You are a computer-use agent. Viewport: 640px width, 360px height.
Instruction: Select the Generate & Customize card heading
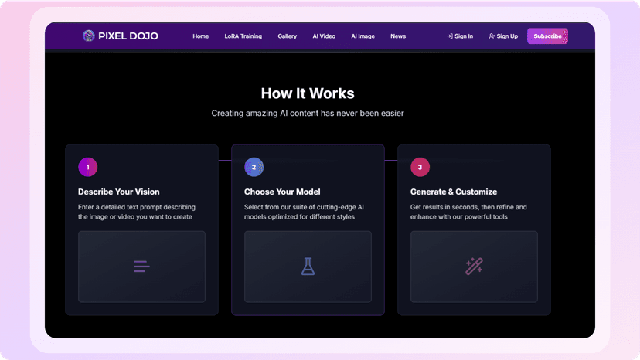tap(454, 192)
